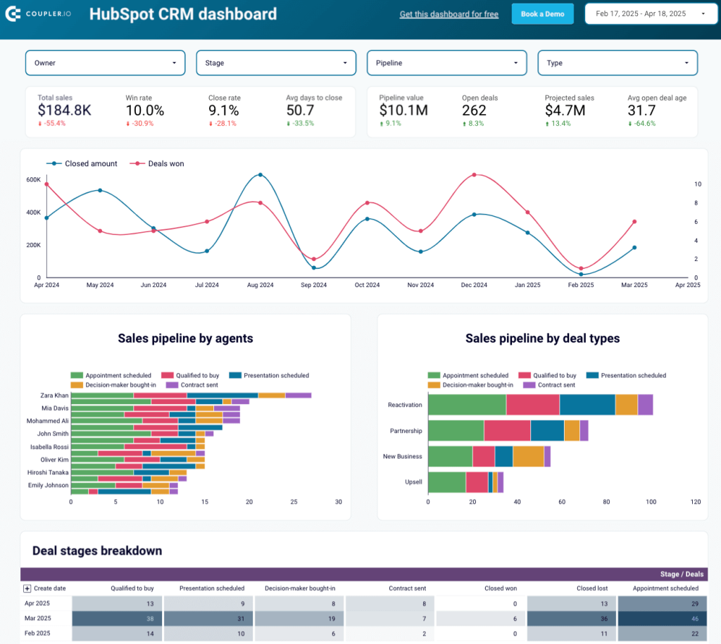721x644 pixels.
Task: Click Deals won peak point at Dec 2024
Action: point(474,175)
